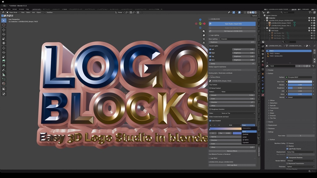Click the Add Logo Bend button
This screenshot has height=178, width=317.
coord(232,165)
